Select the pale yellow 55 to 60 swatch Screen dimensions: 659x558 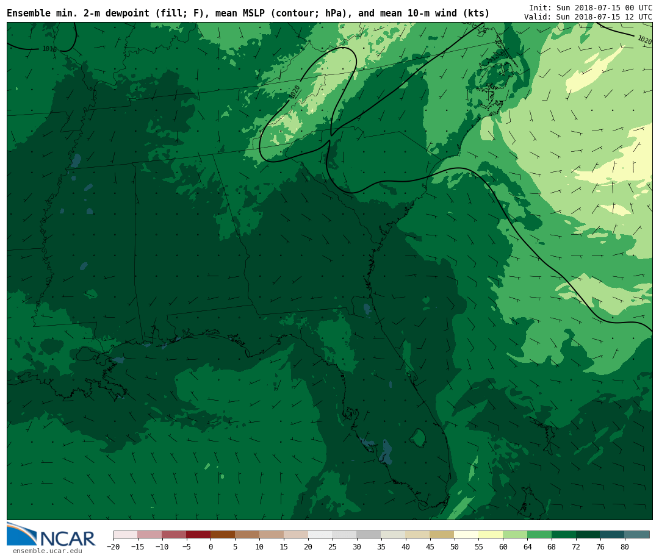pos(491,535)
